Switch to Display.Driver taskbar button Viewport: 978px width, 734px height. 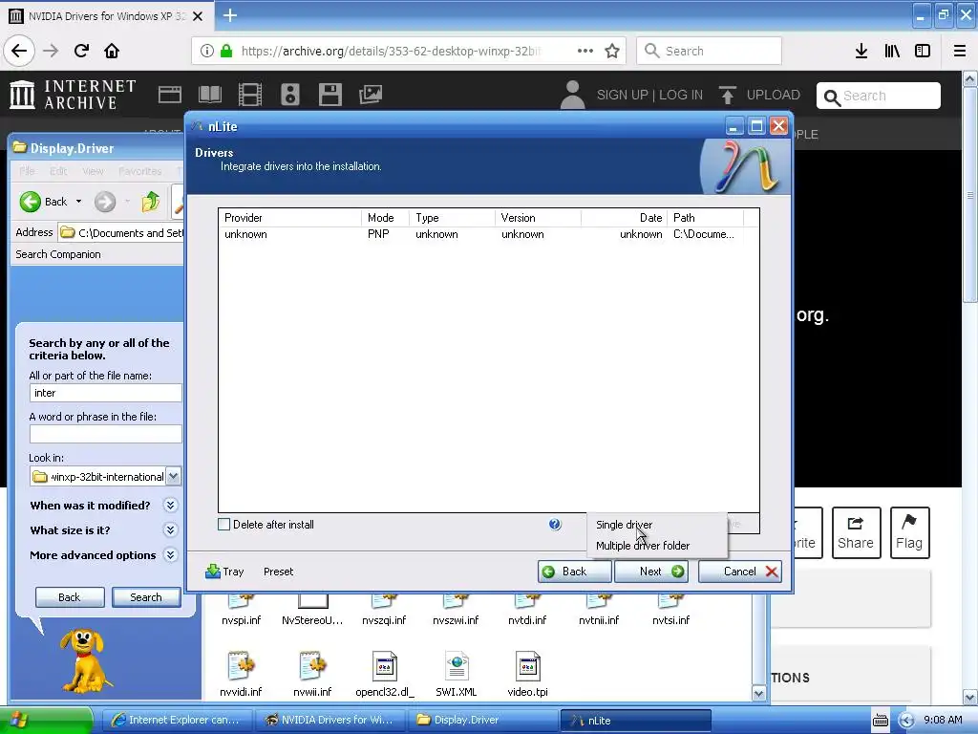482,720
